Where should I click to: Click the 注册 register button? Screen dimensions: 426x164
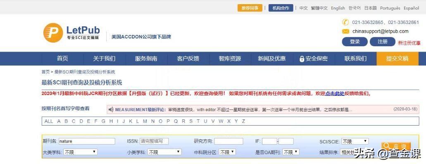382,42
